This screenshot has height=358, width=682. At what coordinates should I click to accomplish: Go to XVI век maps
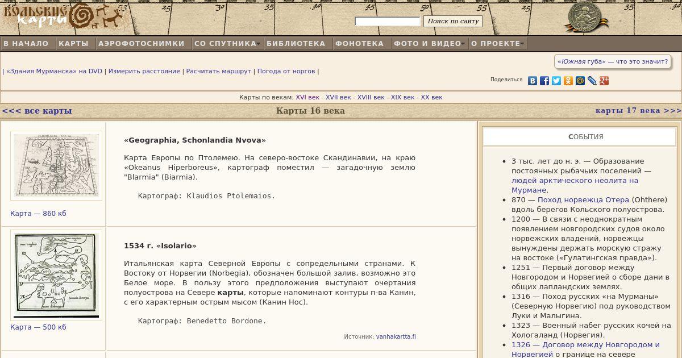tap(307, 98)
